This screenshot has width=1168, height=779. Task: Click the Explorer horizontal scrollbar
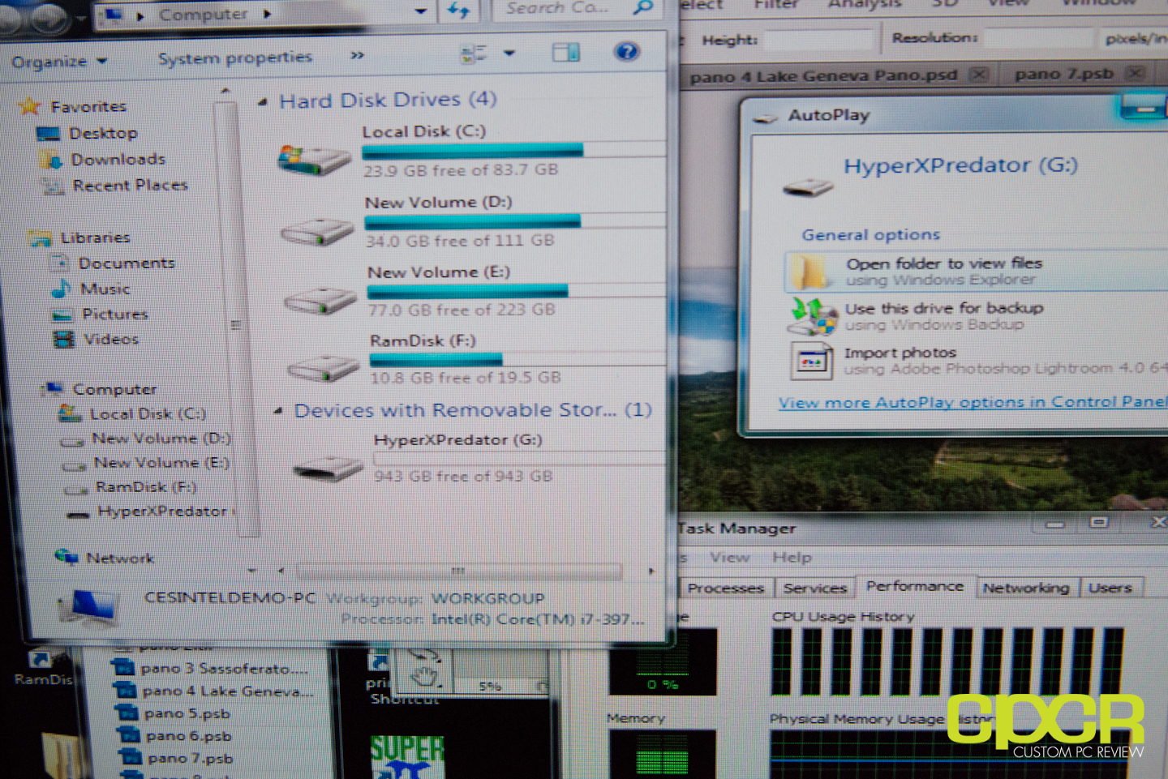(x=459, y=571)
